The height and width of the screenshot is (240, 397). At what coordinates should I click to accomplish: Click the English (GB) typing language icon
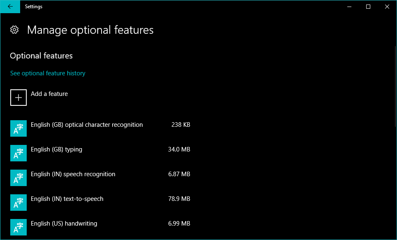pos(18,153)
